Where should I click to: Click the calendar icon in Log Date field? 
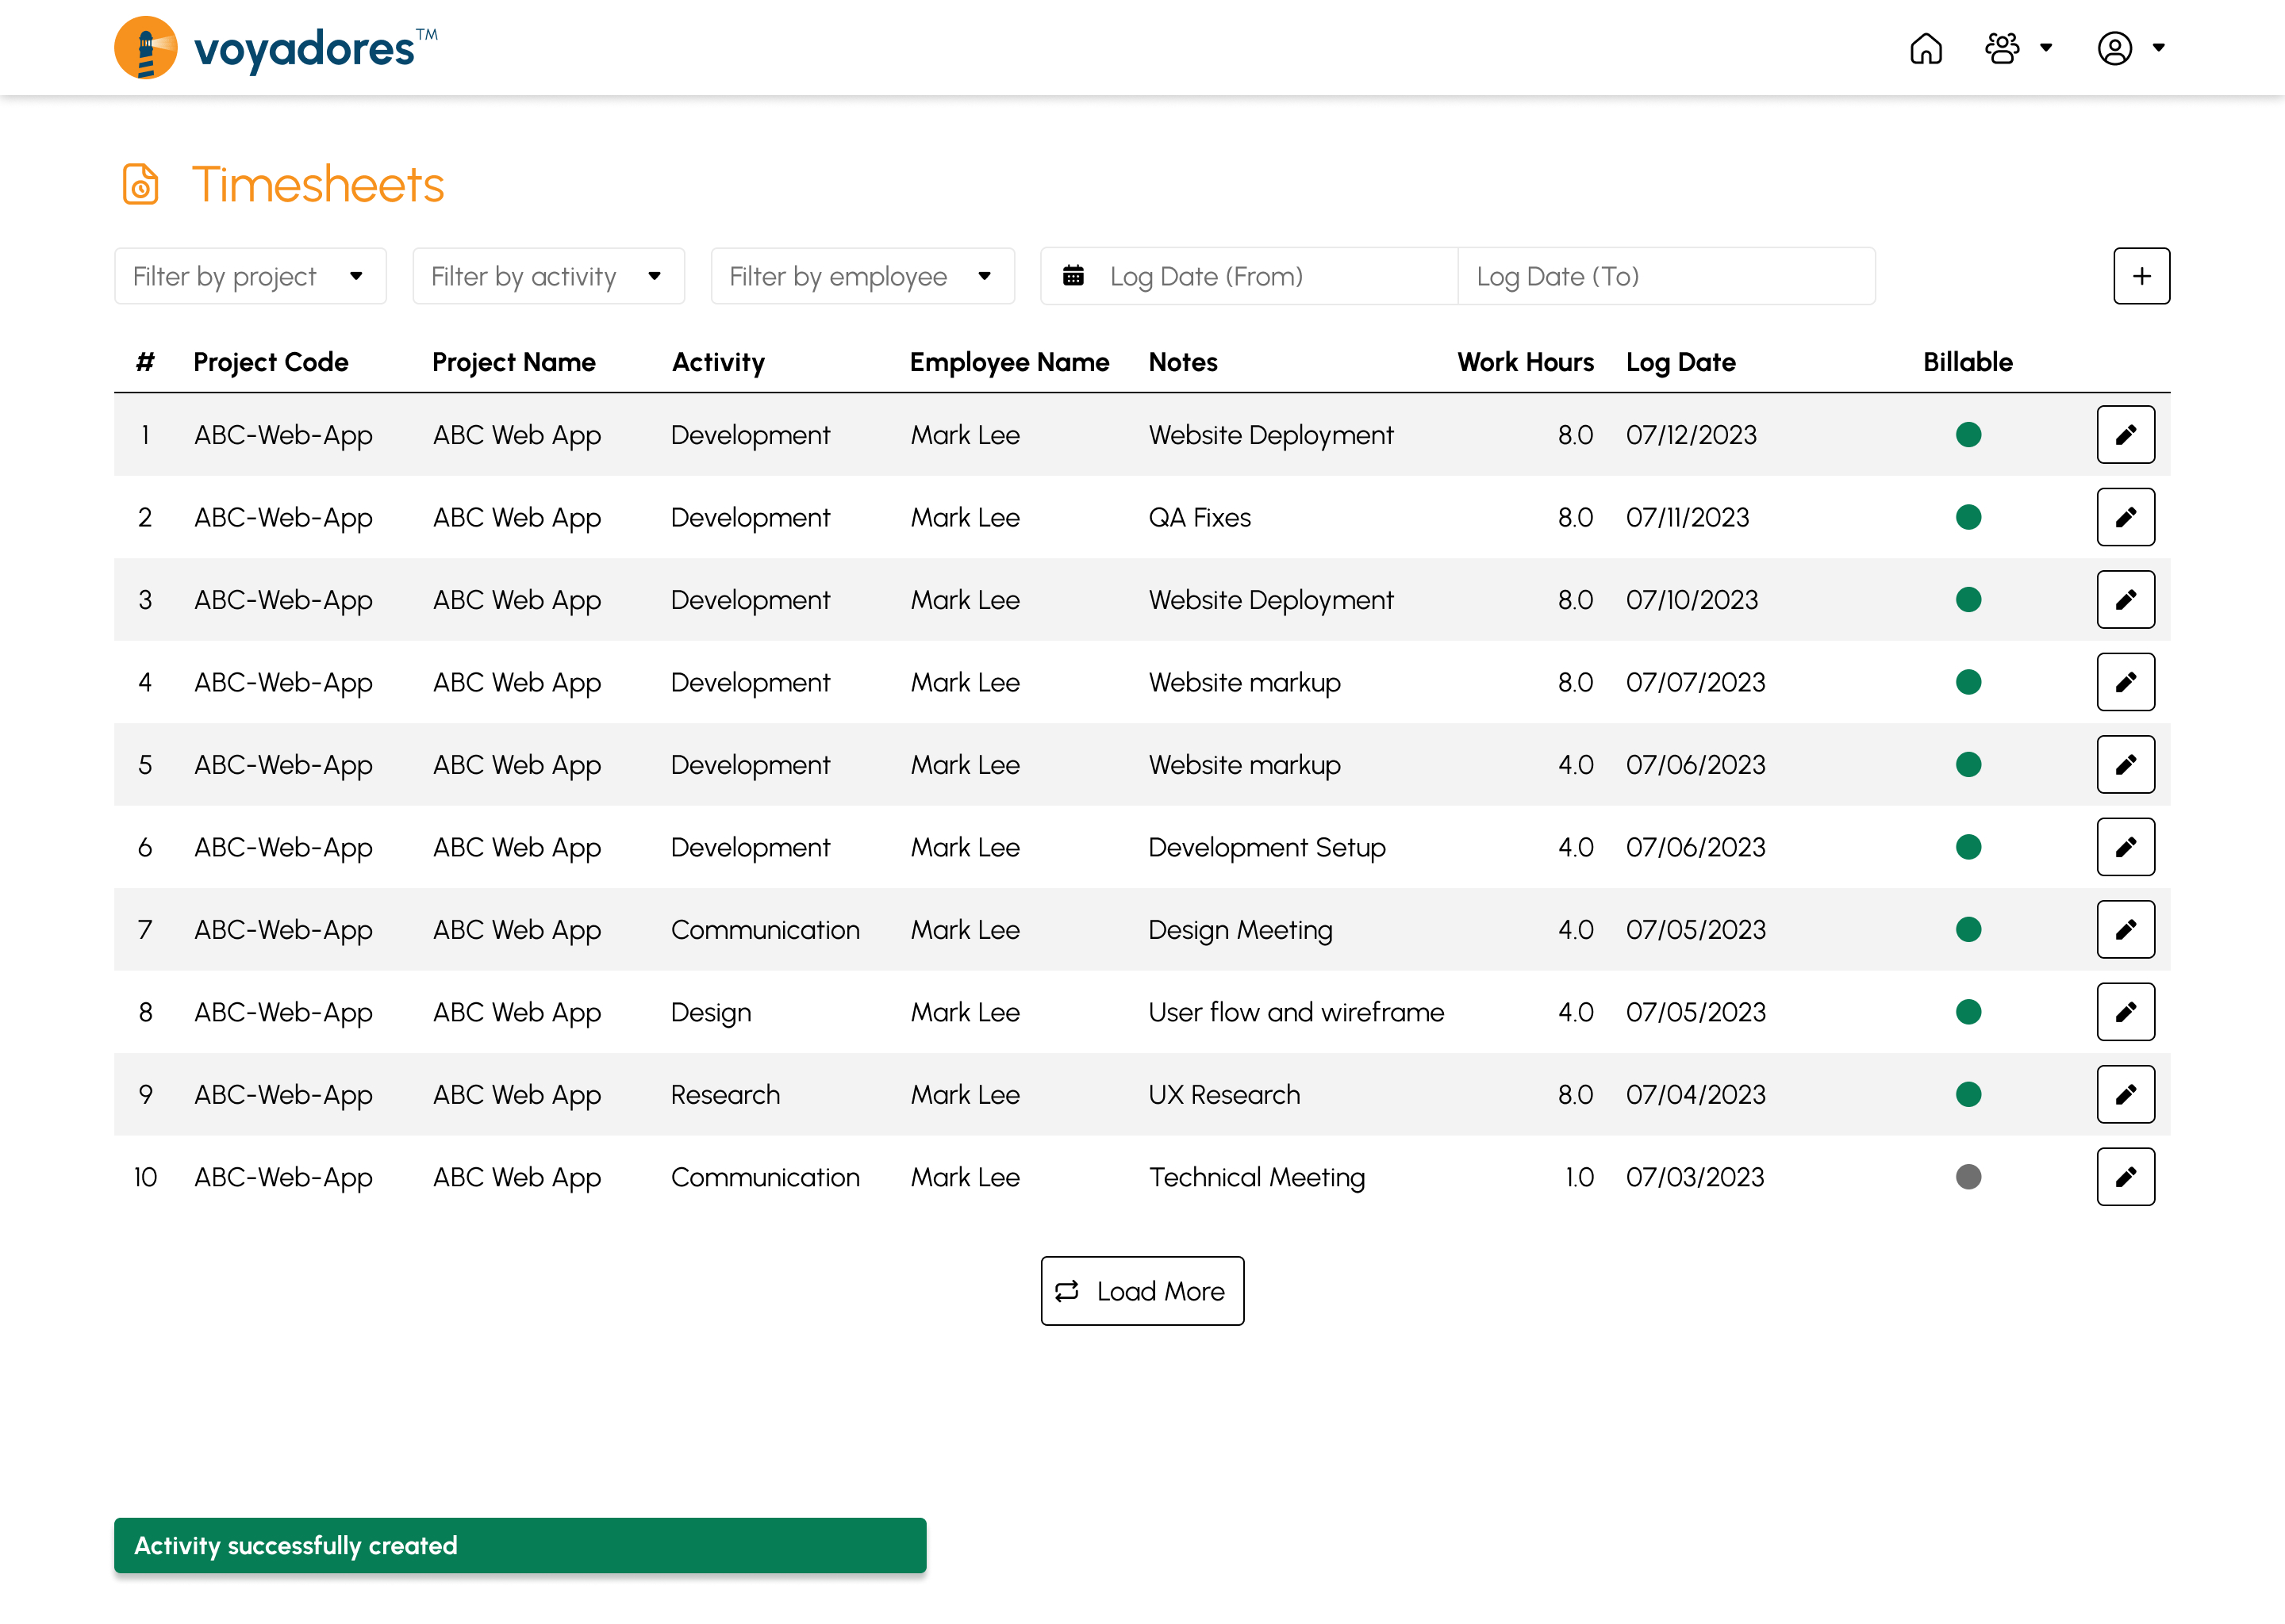[1073, 276]
